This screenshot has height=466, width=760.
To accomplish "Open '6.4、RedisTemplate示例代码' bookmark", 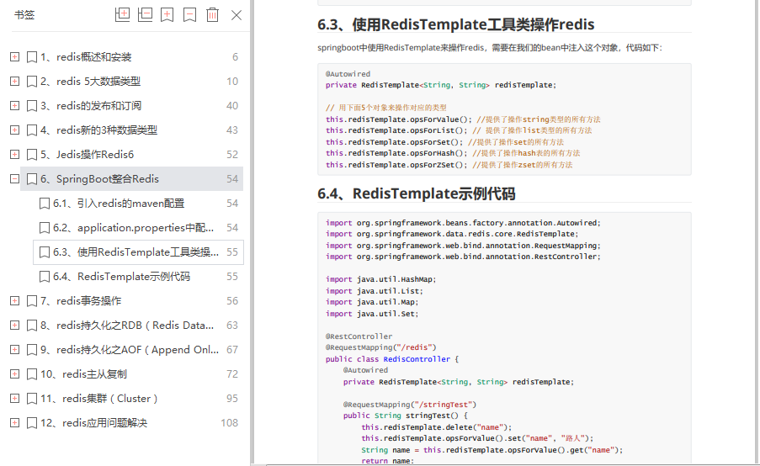I will (x=122, y=277).
